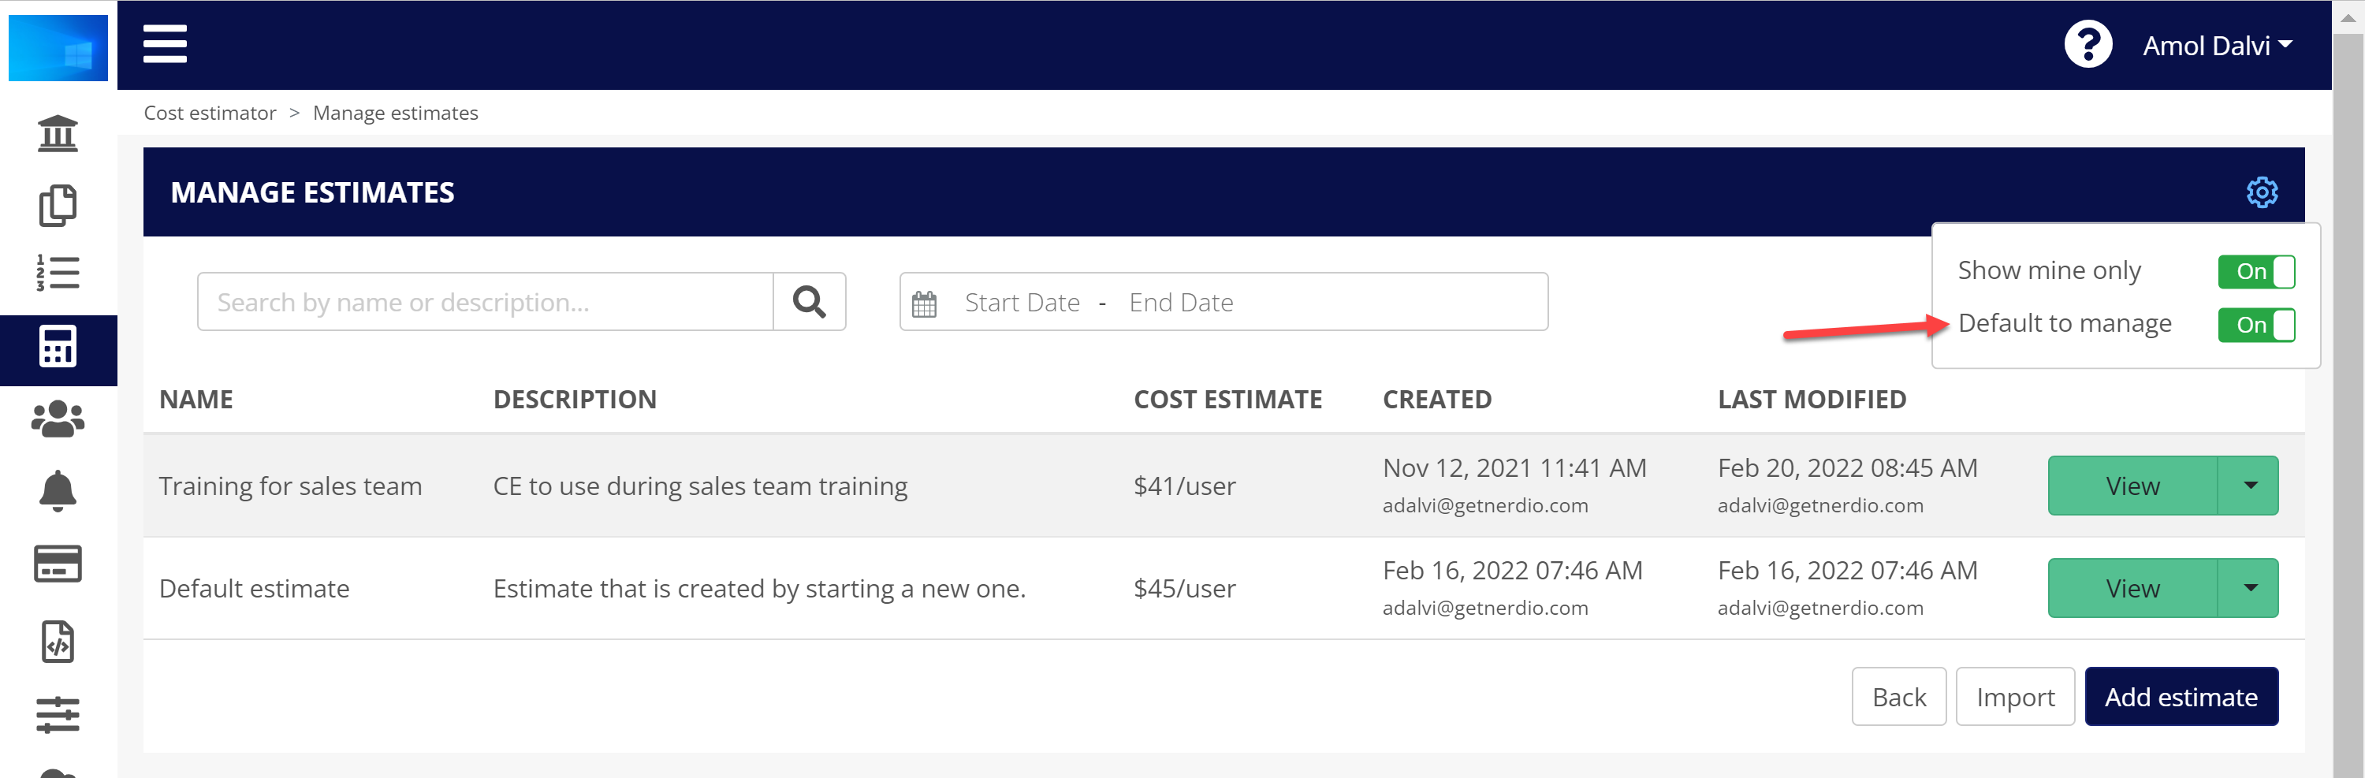Click the search magnifier button

809,302
